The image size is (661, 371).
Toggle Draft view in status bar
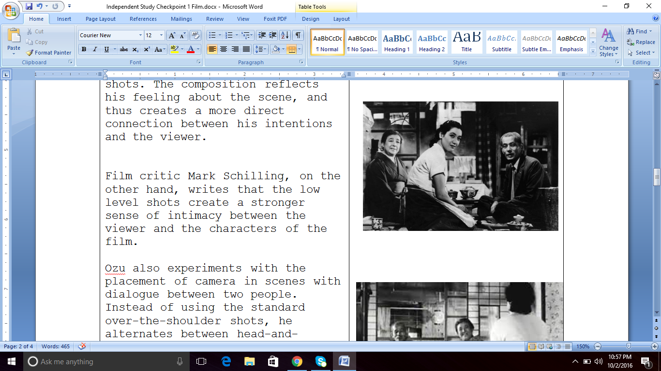567,346
